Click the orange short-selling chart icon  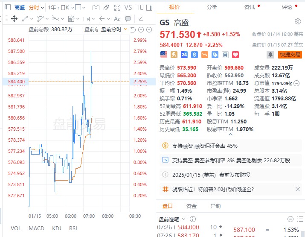205,55
